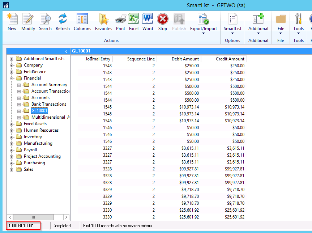Image resolution: width=312 pixels, height=233 pixels.
Task: Export the list to Word
Action: [x=148, y=22]
